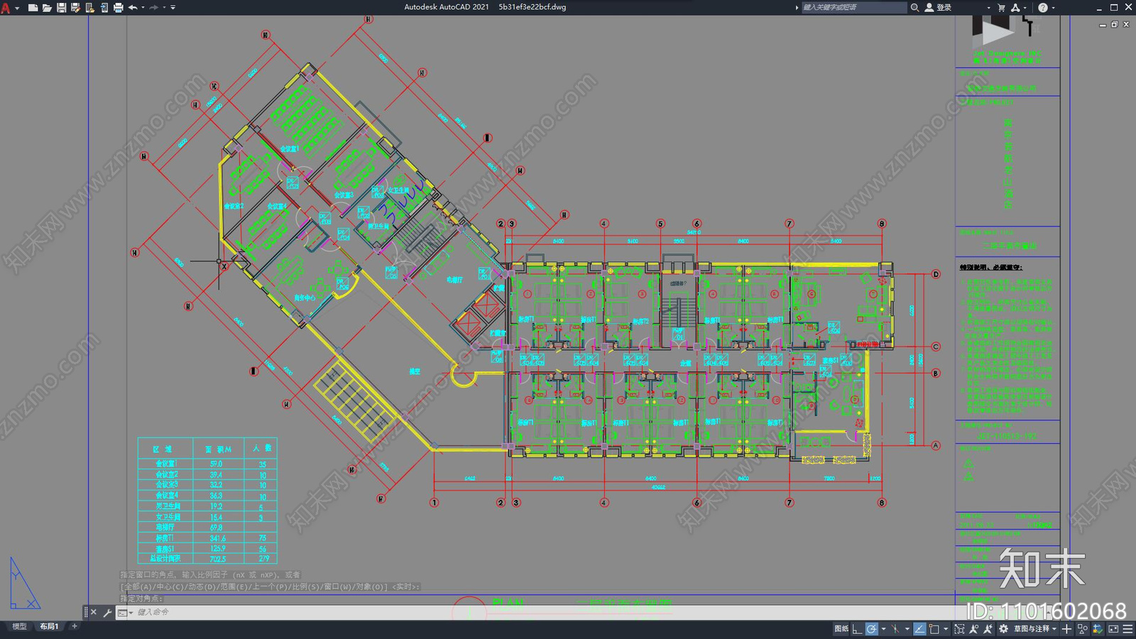Open the Customize Quick Access Toolbar dropdown
Screen dimensions: 1136x639
173,7
